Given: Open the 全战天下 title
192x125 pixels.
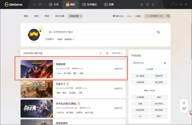Looking at the screenshot, I should (x=60, y=84).
